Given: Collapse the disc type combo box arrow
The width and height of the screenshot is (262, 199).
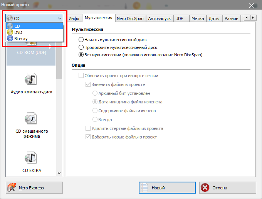Looking at the screenshot, I should [60, 19].
